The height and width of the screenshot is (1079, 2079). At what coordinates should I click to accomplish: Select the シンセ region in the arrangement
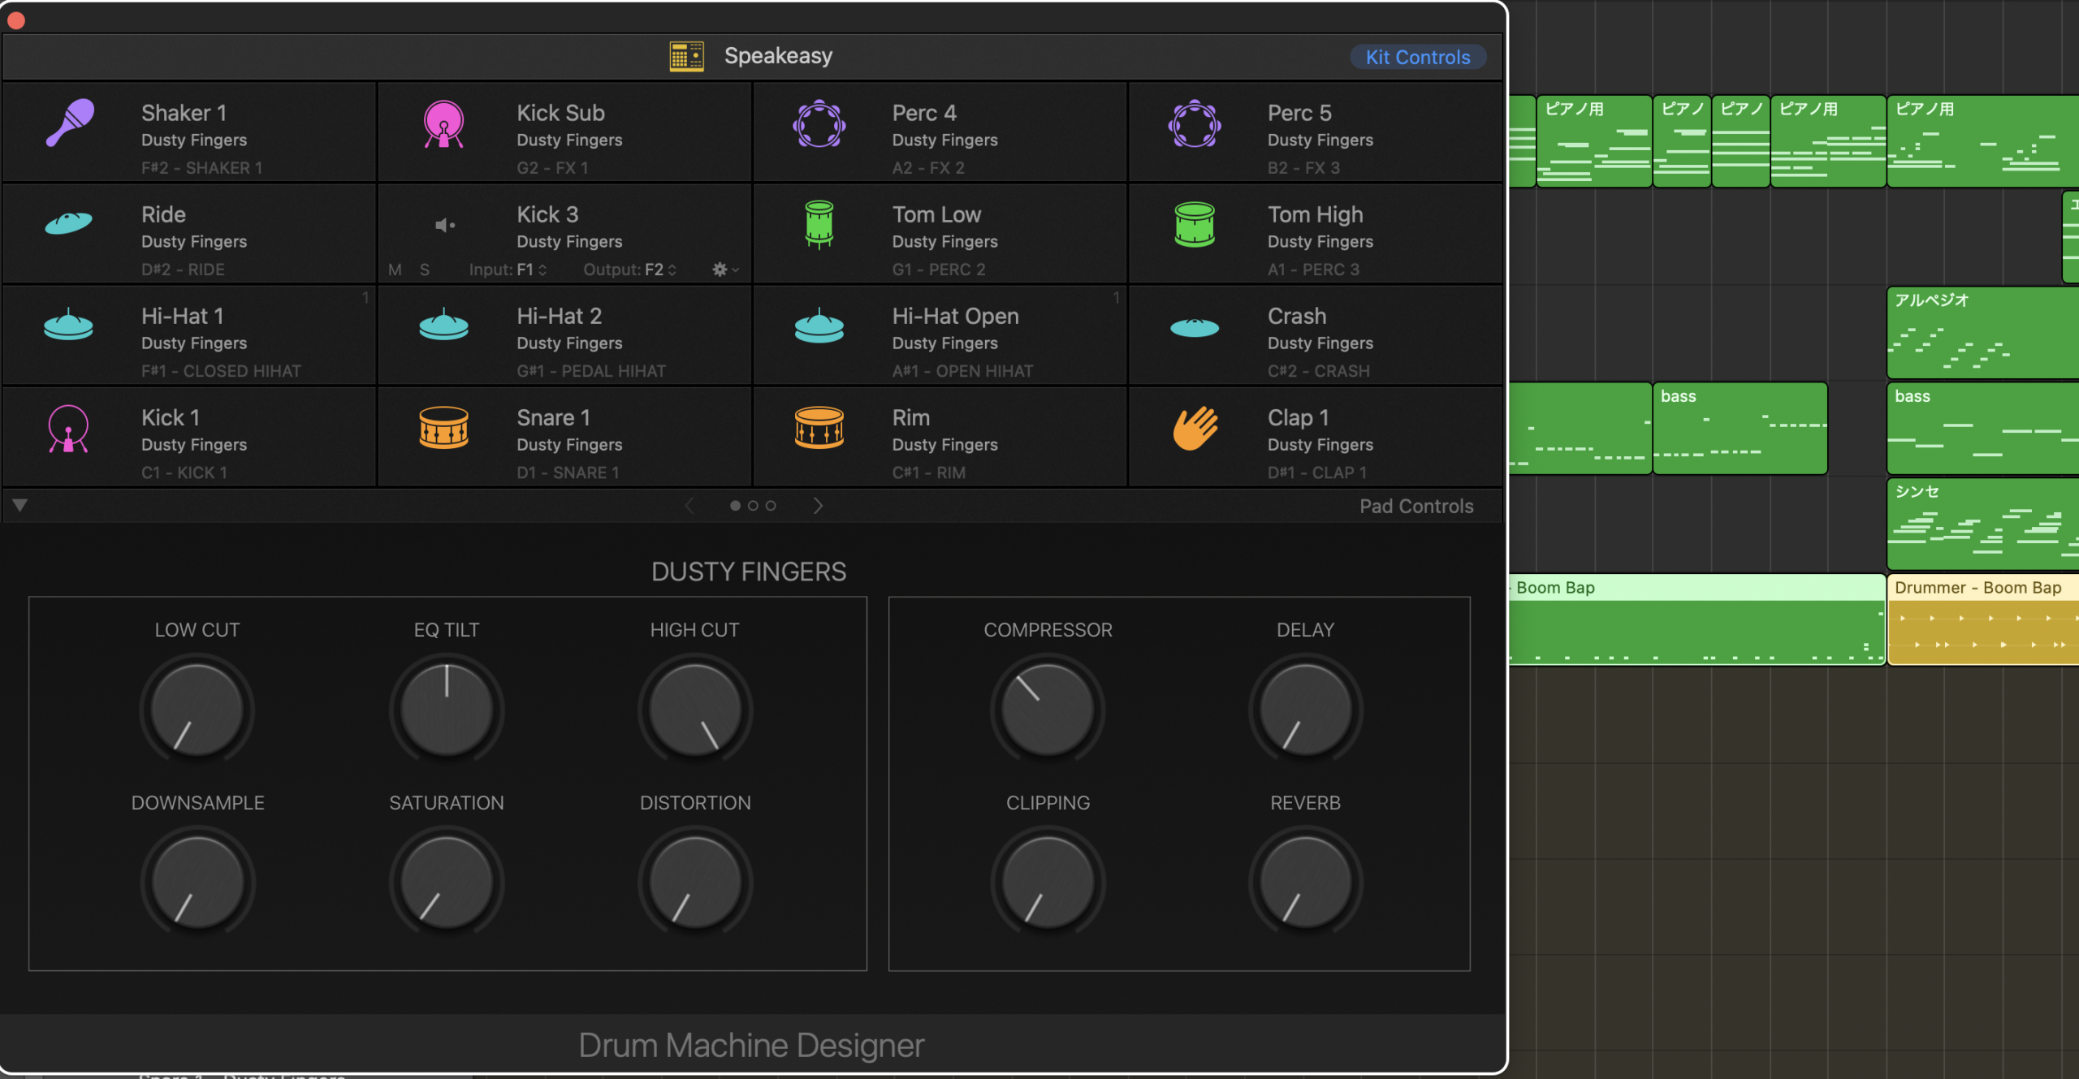(x=1983, y=524)
